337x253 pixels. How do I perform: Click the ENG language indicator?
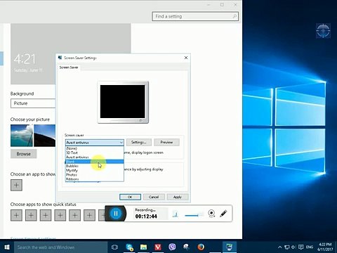pos(310,247)
